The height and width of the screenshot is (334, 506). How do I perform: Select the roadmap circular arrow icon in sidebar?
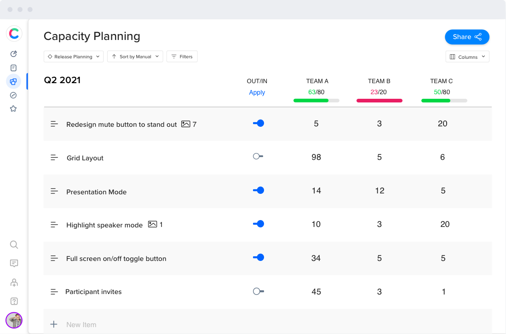coord(13,54)
